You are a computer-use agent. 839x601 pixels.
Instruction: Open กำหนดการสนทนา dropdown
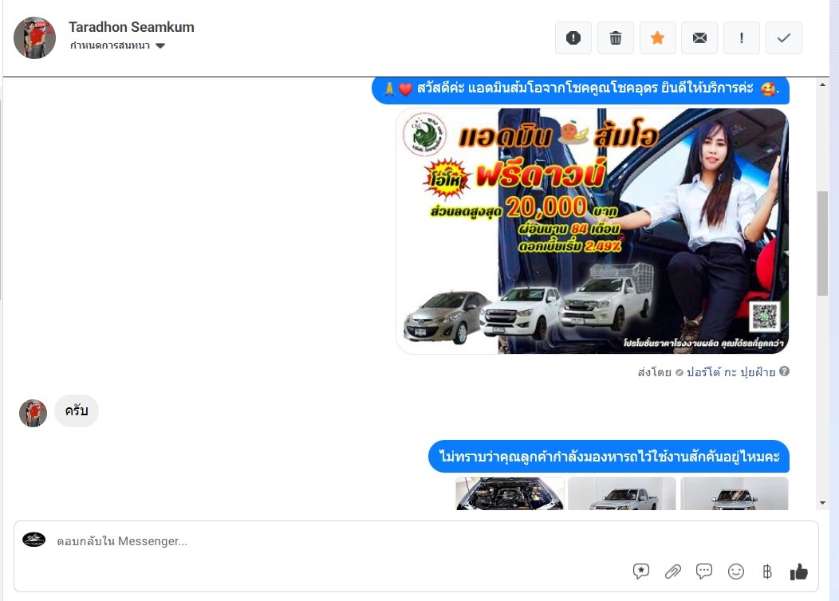[x=117, y=45]
